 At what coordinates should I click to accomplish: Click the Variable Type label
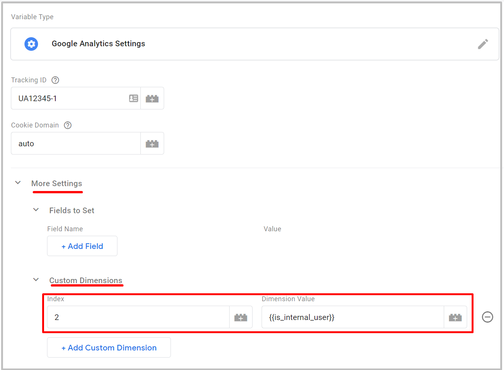coord(32,17)
